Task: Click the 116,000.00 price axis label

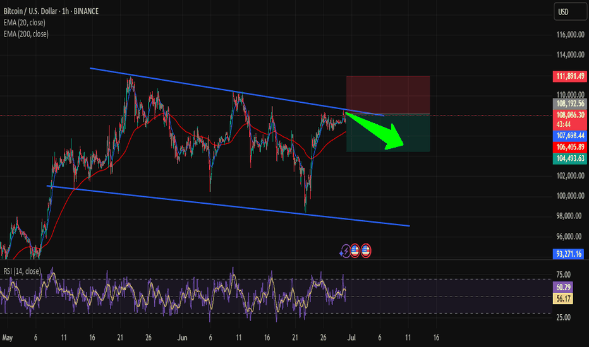Action: pos(570,35)
